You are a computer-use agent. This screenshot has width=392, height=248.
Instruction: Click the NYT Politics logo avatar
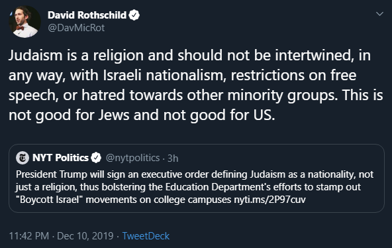23,158
